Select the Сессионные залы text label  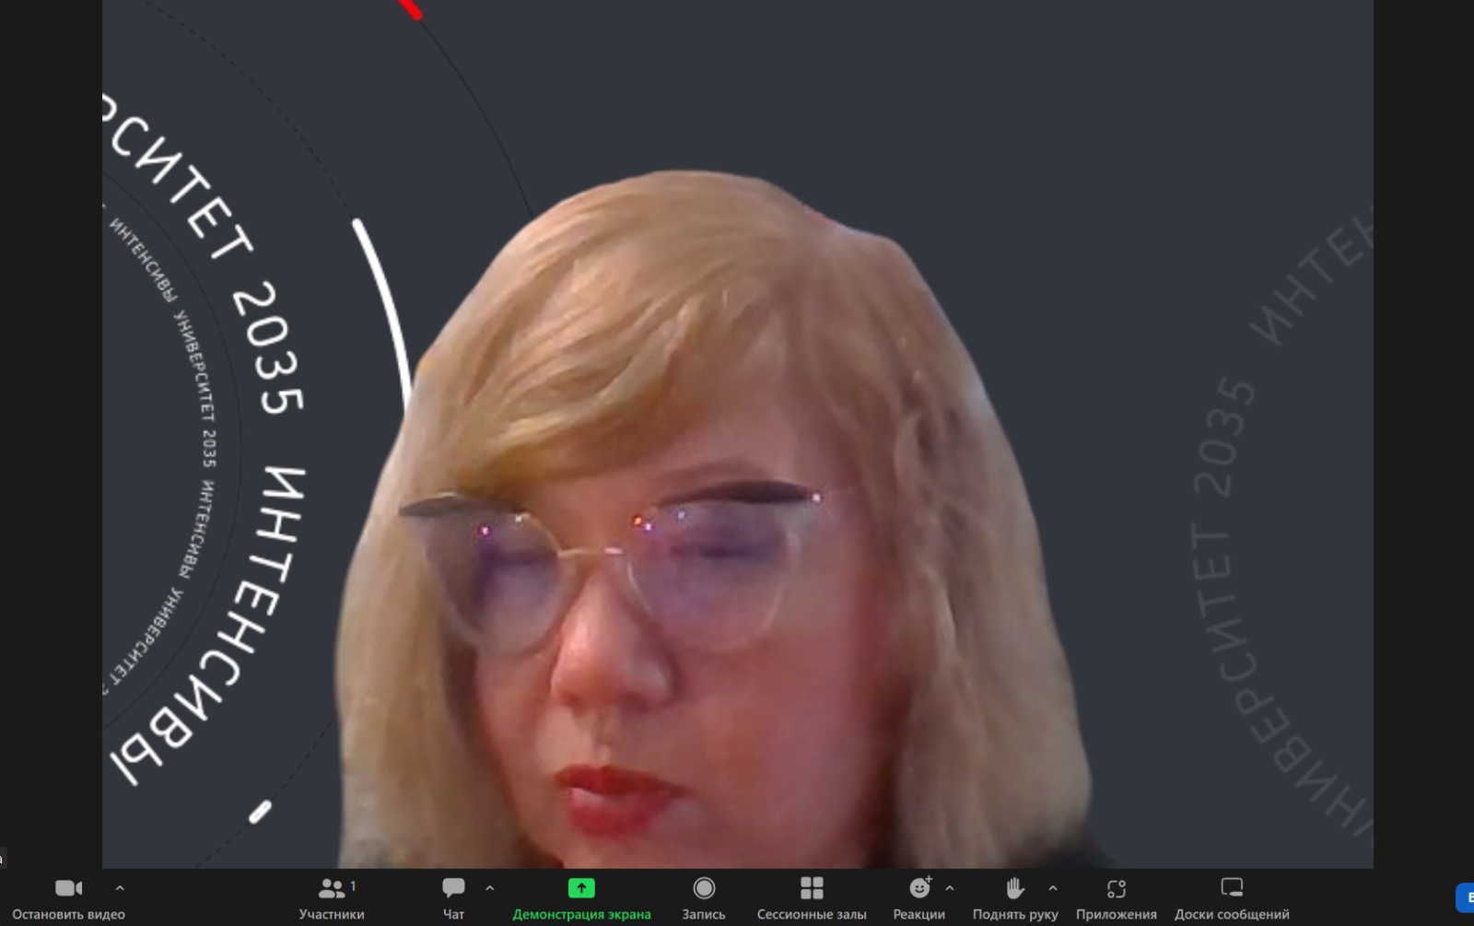pos(812,914)
